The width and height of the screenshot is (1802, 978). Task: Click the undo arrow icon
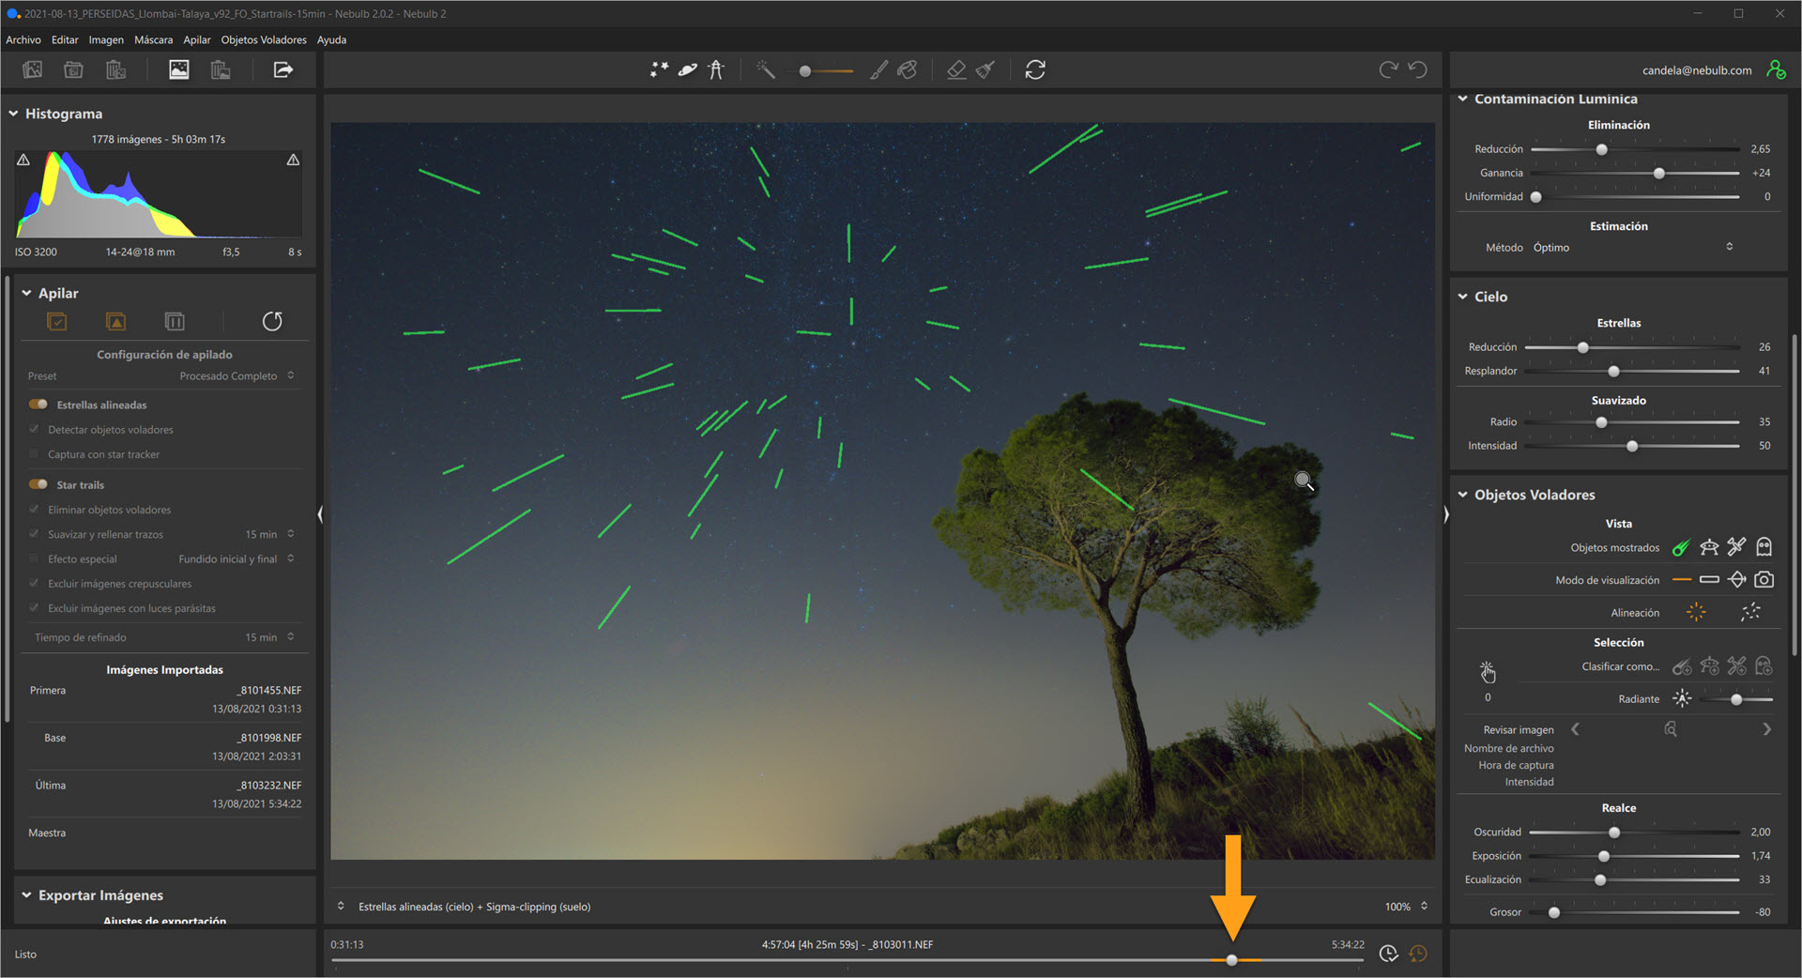point(1418,69)
